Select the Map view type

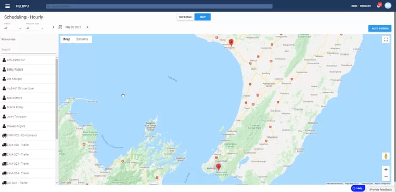(x=67, y=39)
